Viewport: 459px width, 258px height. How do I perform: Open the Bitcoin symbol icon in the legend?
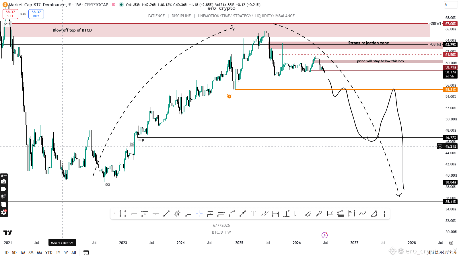(x=5, y=5)
